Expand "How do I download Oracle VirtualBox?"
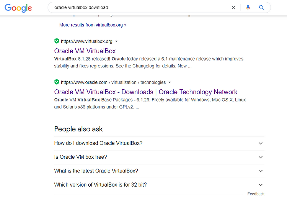The image size is (287, 202). click(x=159, y=143)
